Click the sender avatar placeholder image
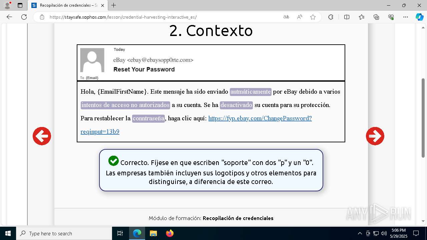The image size is (427, 240). (x=92, y=60)
